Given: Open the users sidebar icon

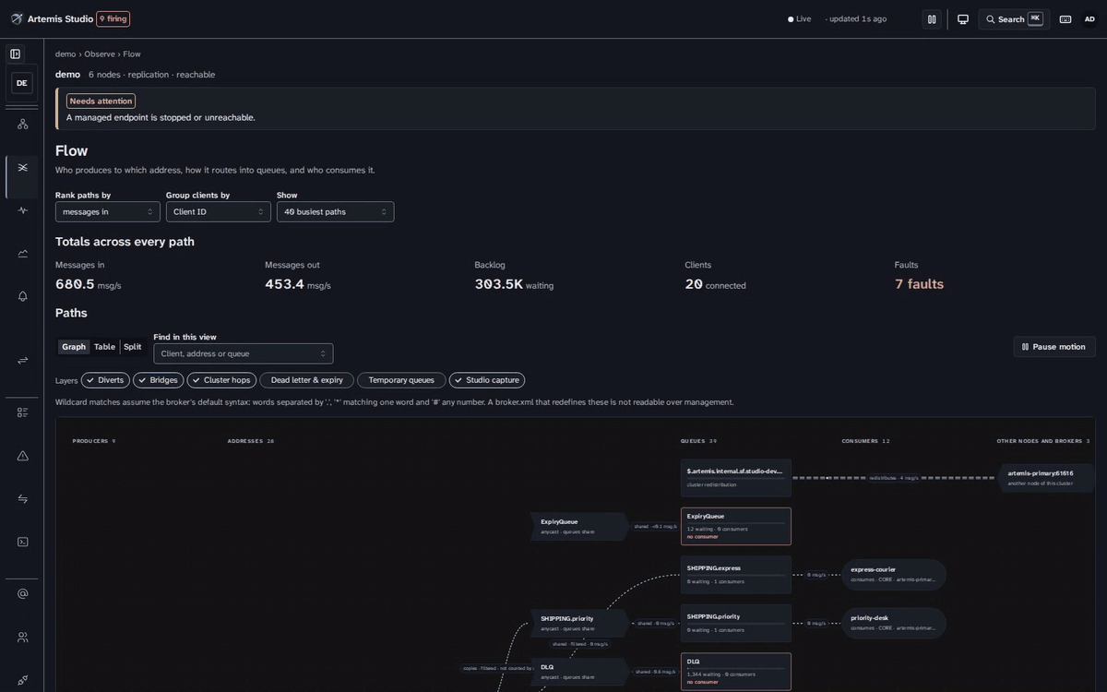Looking at the screenshot, I should pos(22,637).
